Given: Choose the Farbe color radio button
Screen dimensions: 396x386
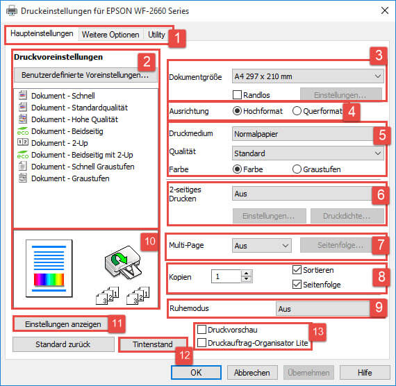Looking at the screenshot, I should (x=237, y=169).
